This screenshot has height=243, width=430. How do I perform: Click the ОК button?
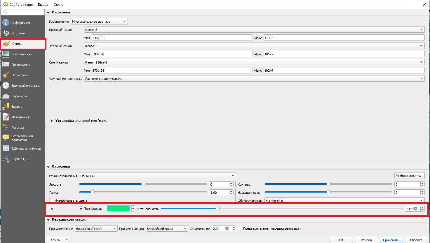click(341, 240)
